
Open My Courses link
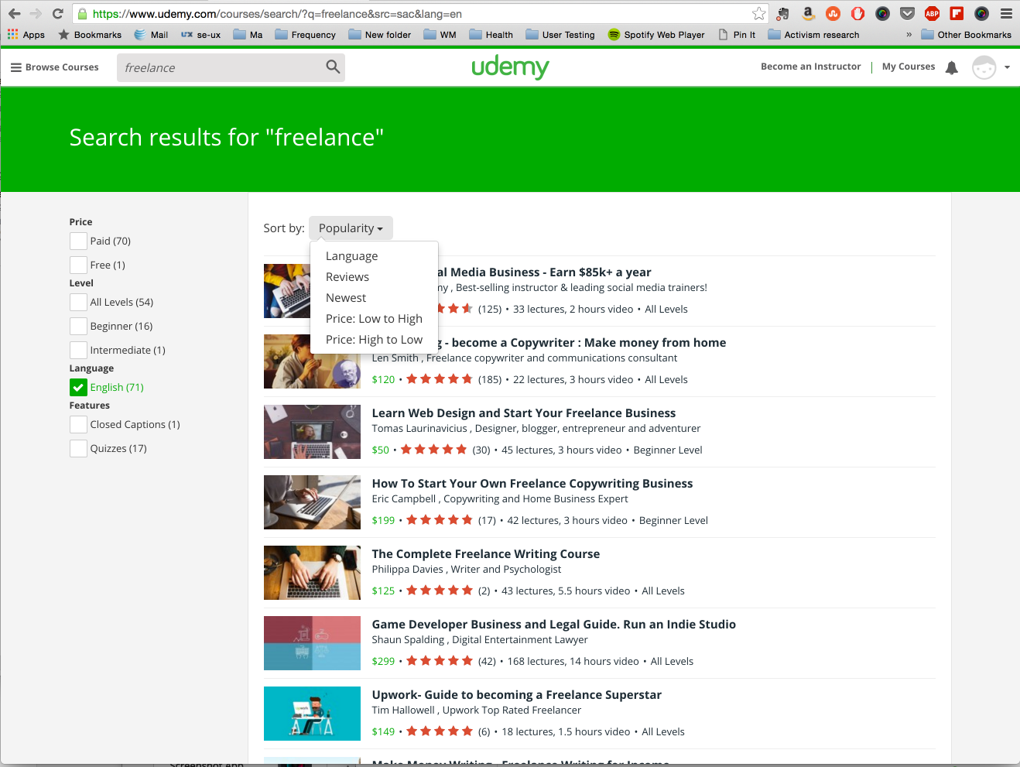click(x=909, y=67)
